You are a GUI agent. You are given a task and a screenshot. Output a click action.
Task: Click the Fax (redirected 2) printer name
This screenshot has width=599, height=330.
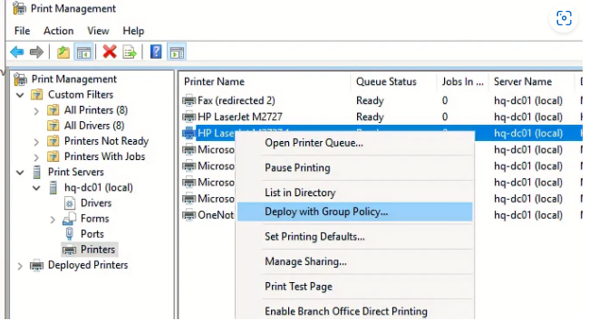click(x=237, y=100)
